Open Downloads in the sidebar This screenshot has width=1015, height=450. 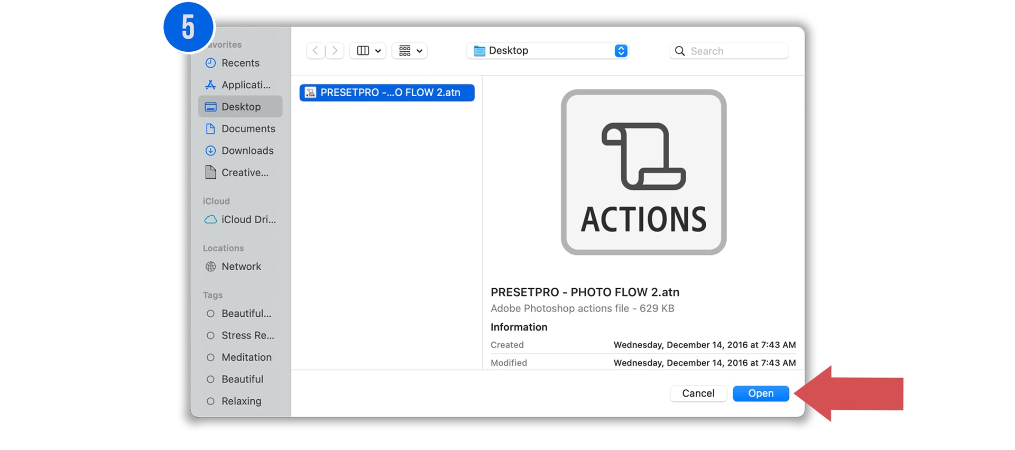[x=241, y=151]
